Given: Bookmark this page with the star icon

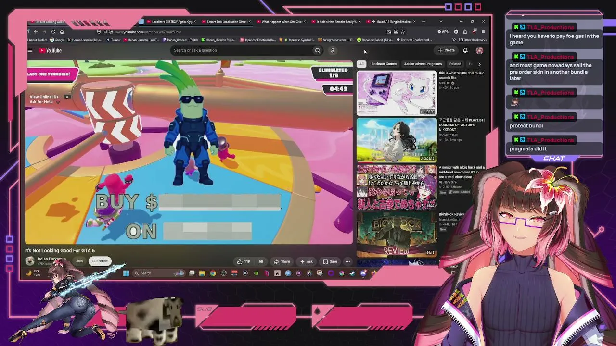Looking at the screenshot, I should tap(403, 32).
